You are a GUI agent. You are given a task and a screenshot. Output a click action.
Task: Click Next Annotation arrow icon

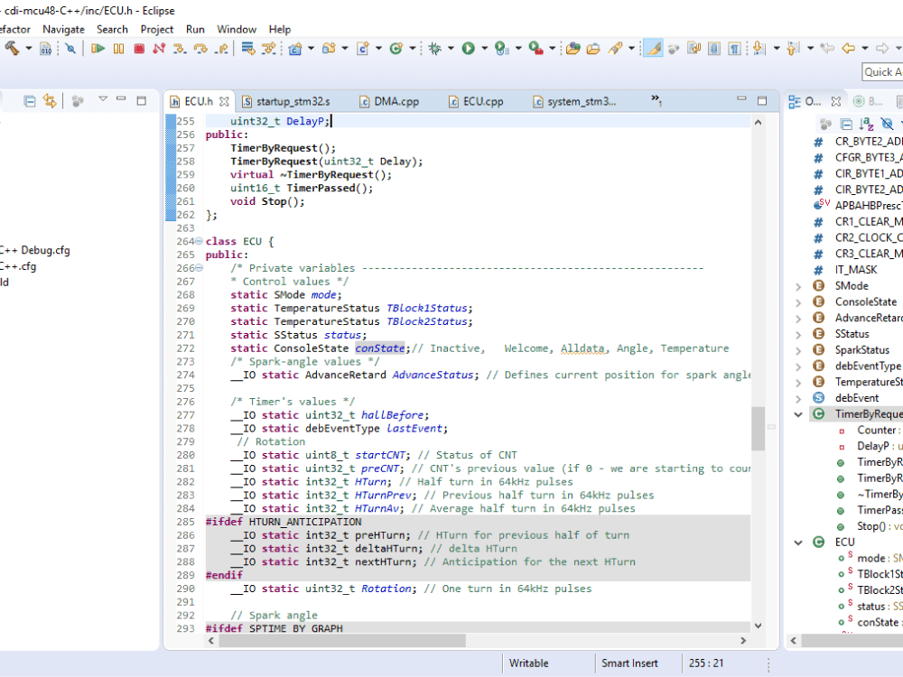point(759,49)
